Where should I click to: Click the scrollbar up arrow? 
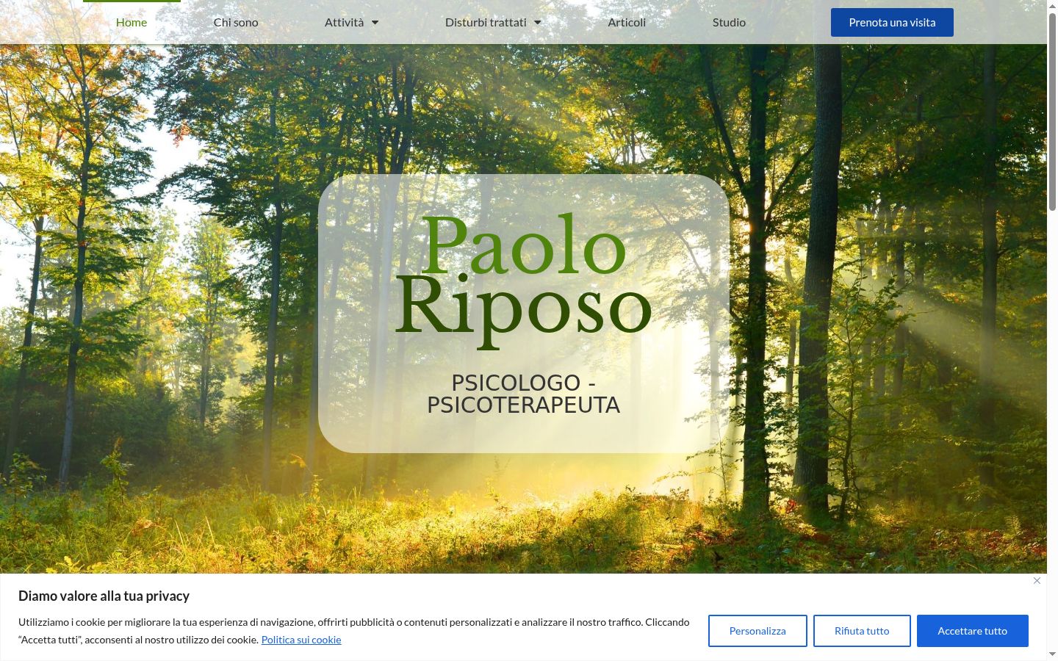tap(1052, 6)
